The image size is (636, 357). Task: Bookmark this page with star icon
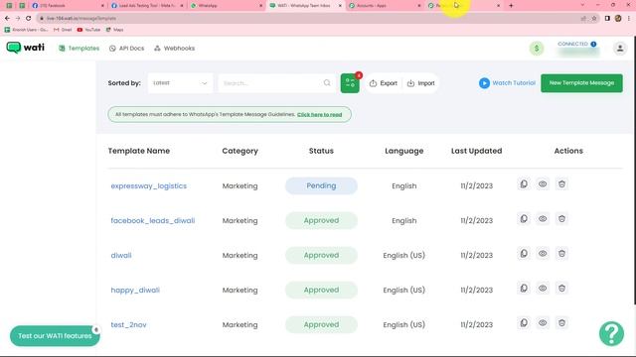(x=594, y=18)
